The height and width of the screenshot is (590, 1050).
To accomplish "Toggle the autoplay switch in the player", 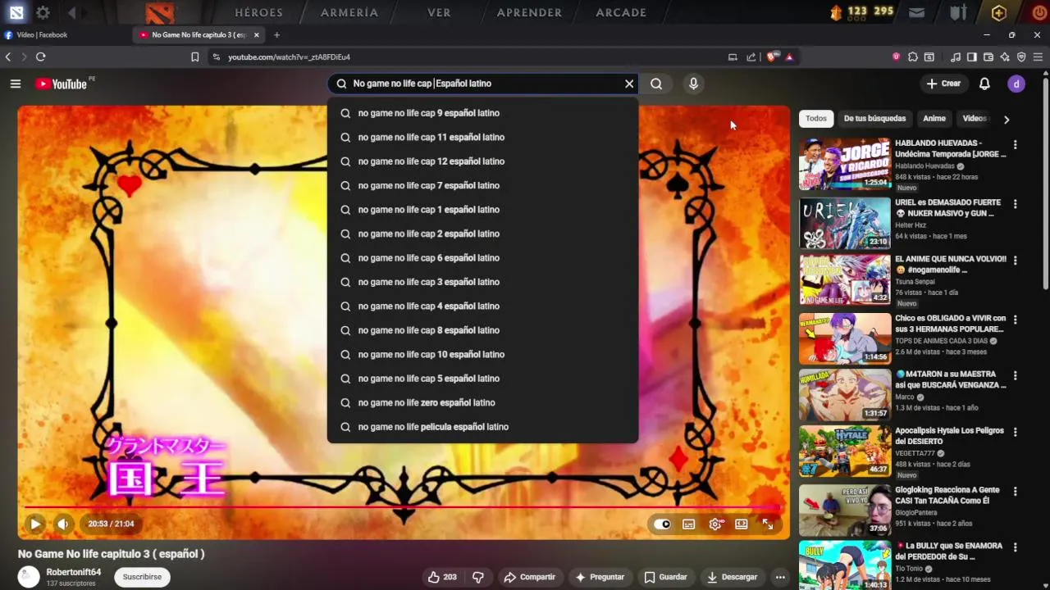I will click(x=662, y=524).
